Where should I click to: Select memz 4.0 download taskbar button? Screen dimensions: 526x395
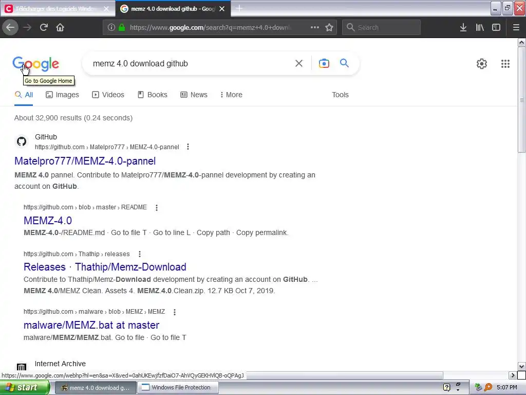point(95,388)
